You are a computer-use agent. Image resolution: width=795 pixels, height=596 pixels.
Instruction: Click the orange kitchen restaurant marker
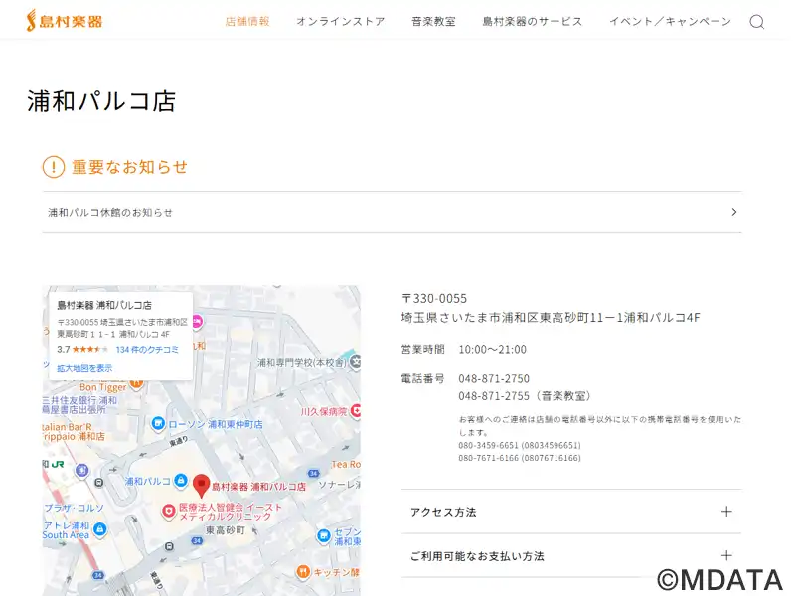(x=303, y=572)
